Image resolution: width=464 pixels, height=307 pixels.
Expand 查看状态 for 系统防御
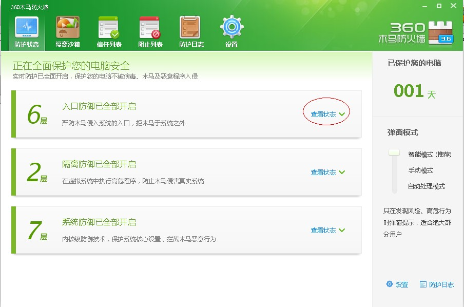click(327, 231)
